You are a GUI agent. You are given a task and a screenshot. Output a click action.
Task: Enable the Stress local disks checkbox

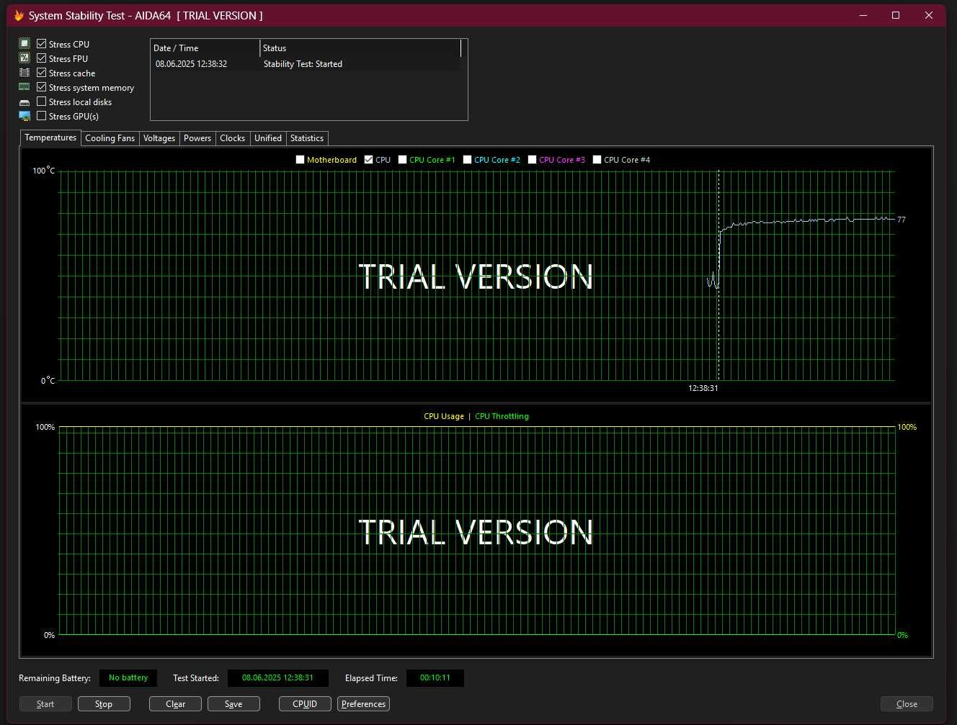[x=42, y=101]
